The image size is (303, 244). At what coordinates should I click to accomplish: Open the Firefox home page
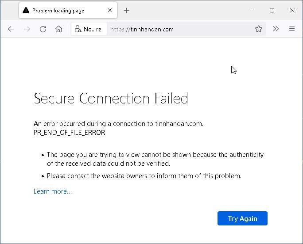pyautogui.click(x=59, y=29)
